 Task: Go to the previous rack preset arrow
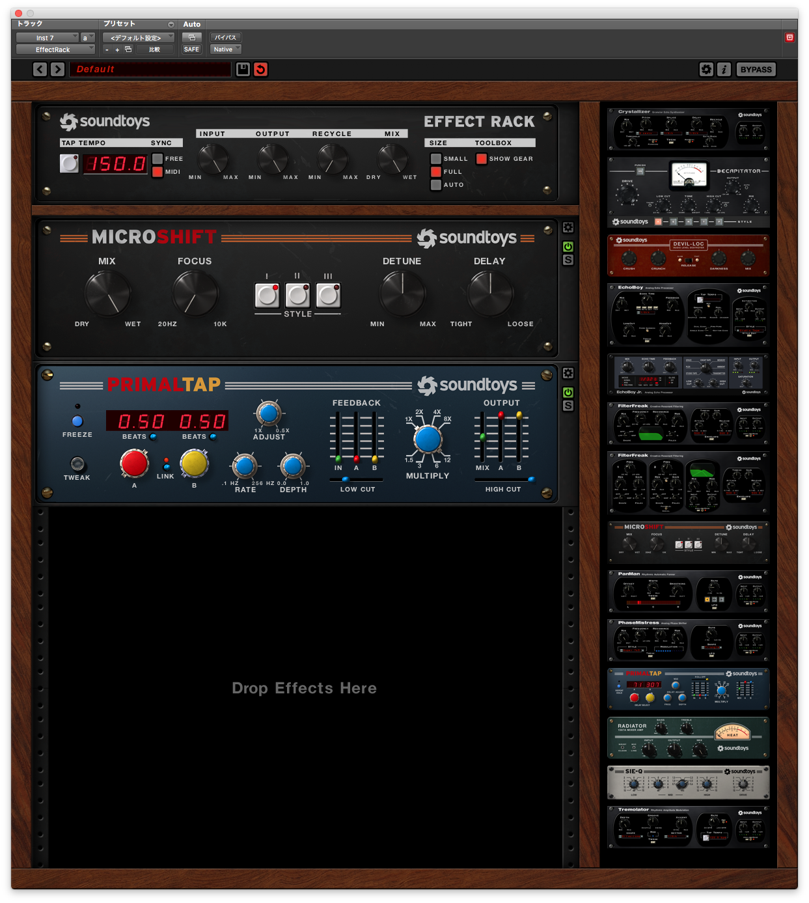coord(40,70)
